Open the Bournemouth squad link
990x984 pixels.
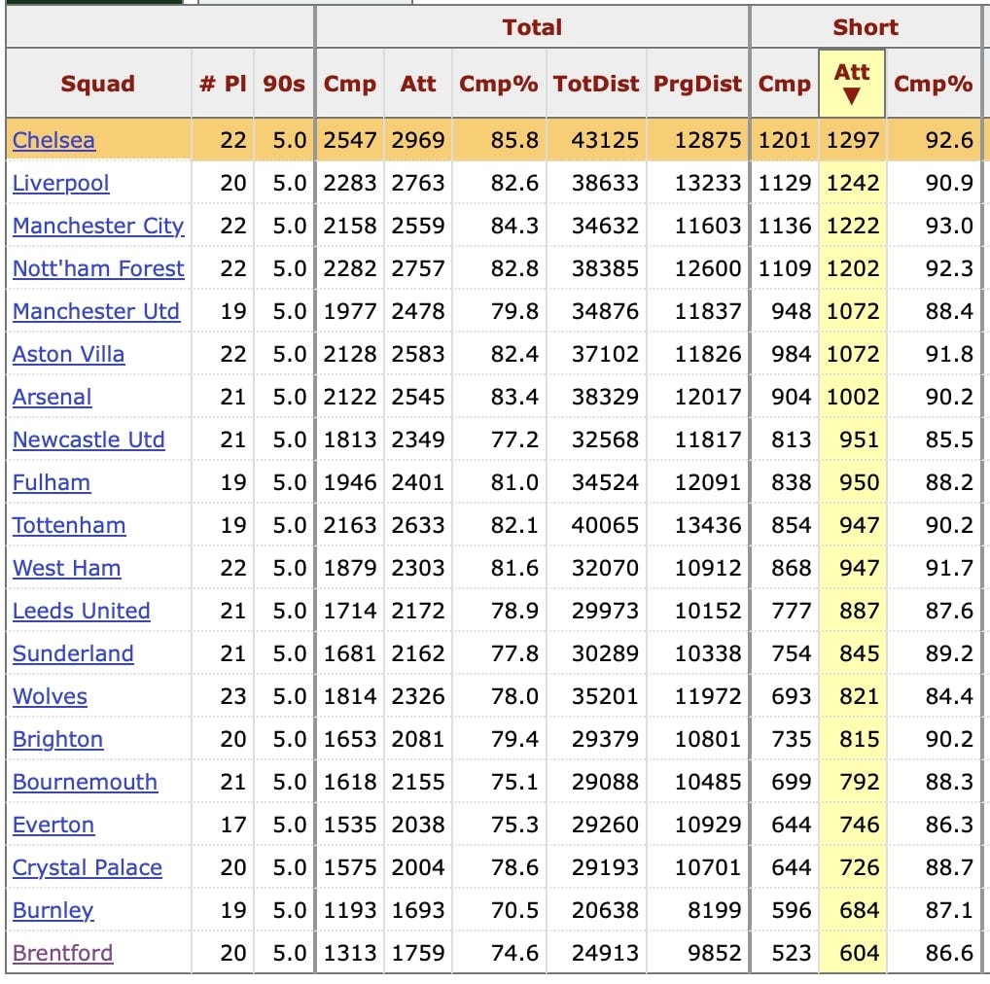[x=85, y=782]
